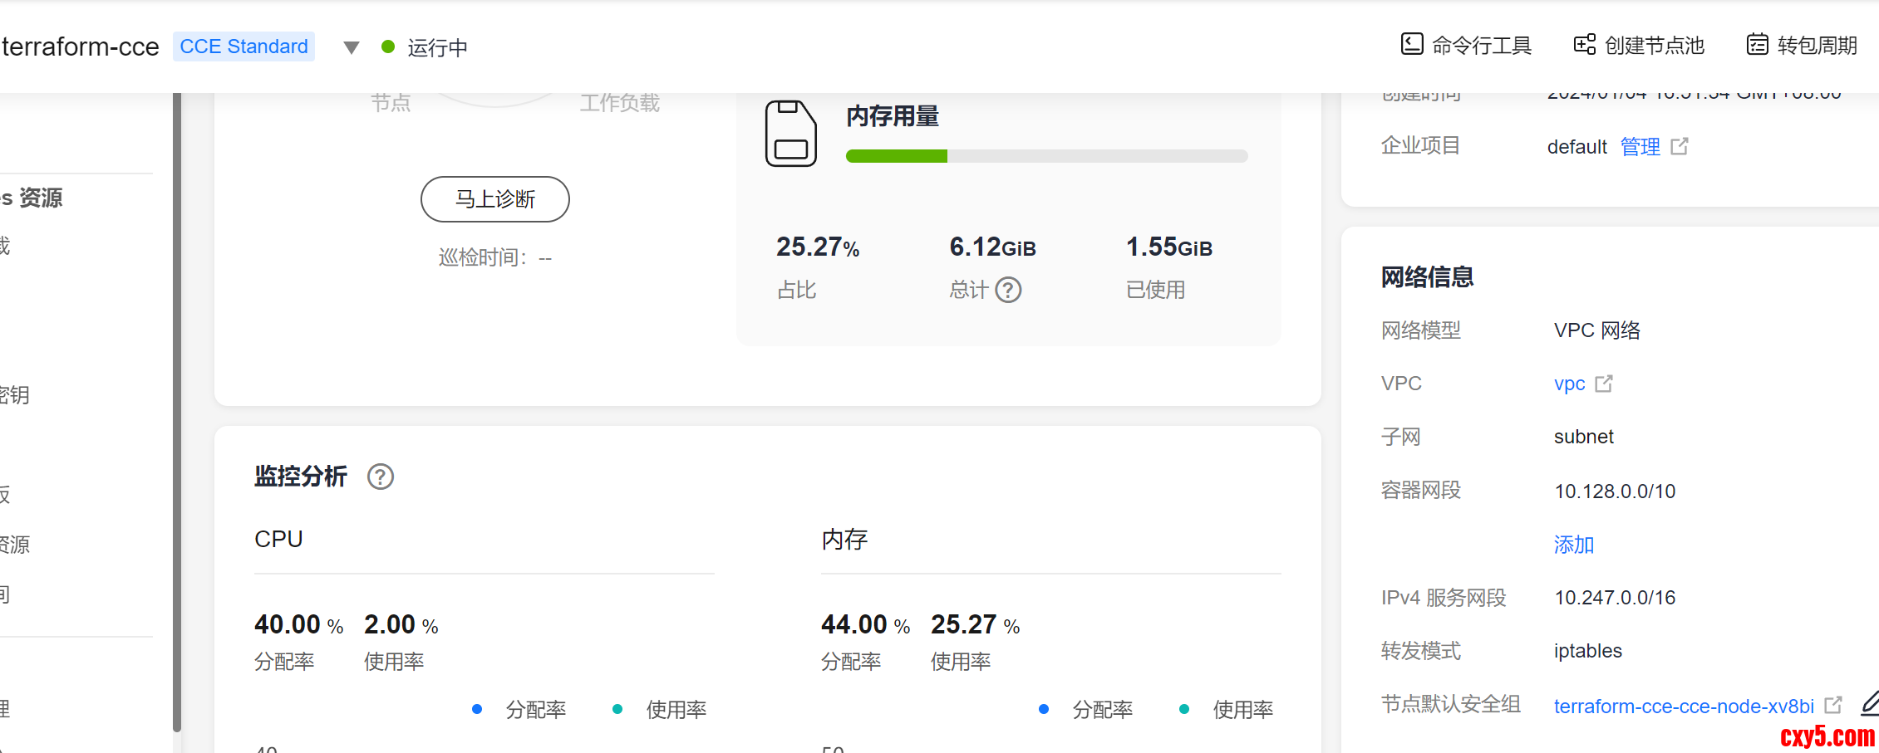Viewport: 1879px width, 753px height.
Task: Toggle CPU chart 分配率 legend
Action: (520, 710)
